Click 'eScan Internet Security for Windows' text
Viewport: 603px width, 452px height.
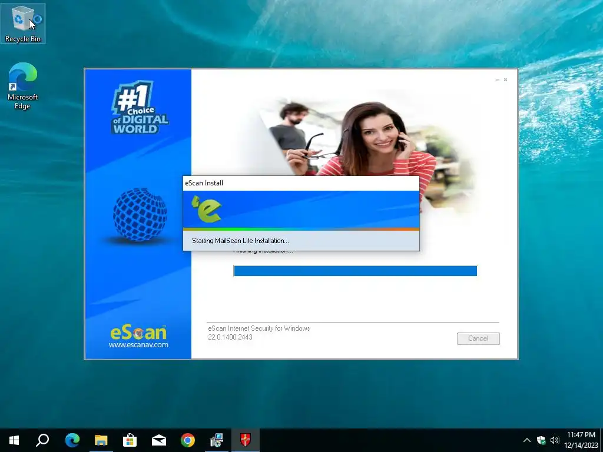point(259,328)
